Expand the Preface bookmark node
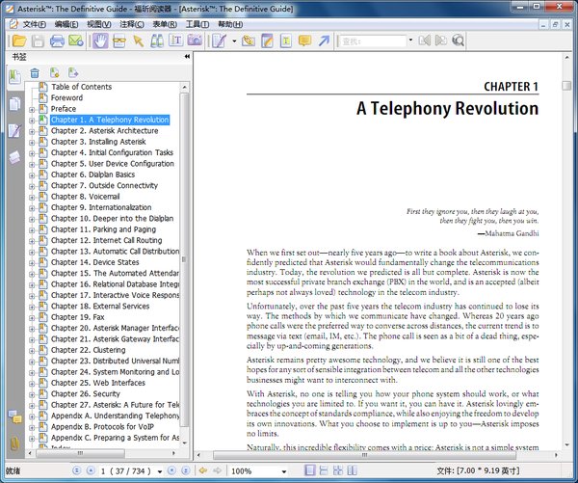The width and height of the screenshot is (578, 483). point(32,109)
